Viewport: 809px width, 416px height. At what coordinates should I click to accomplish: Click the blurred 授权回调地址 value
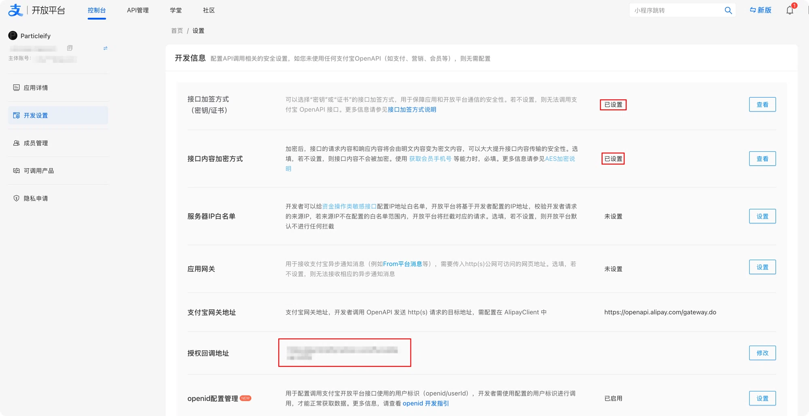coord(342,353)
